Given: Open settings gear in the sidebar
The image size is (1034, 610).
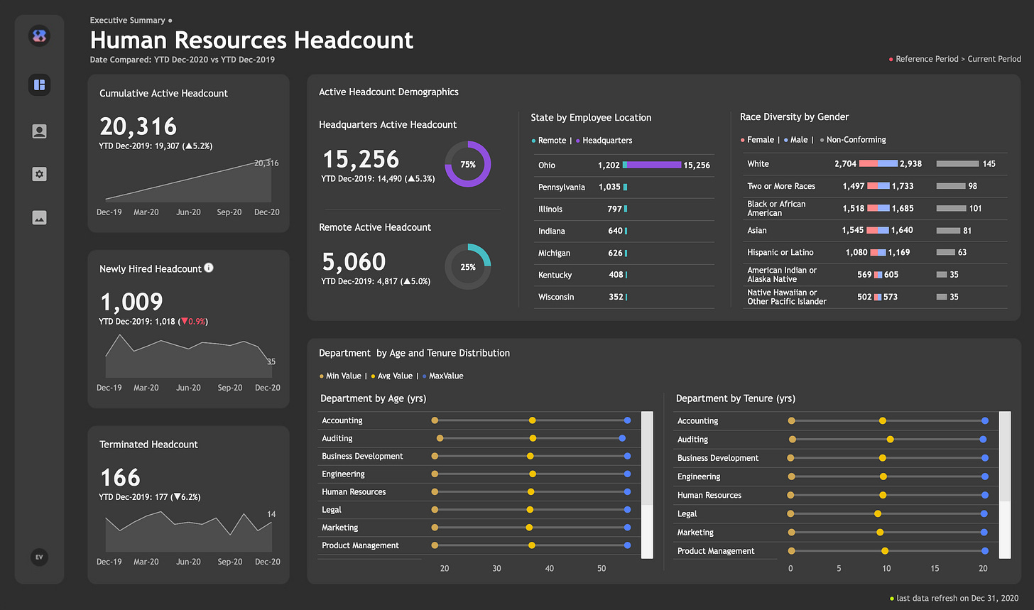Looking at the screenshot, I should pyautogui.click(x=40, y=174).
